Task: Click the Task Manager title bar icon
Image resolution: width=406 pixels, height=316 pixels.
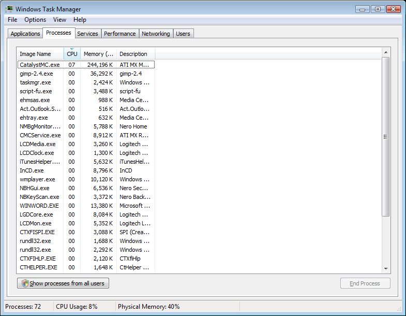Action: coord(9,9)
